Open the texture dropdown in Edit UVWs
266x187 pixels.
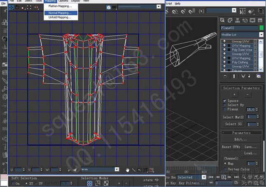click(x=159, y=7)
